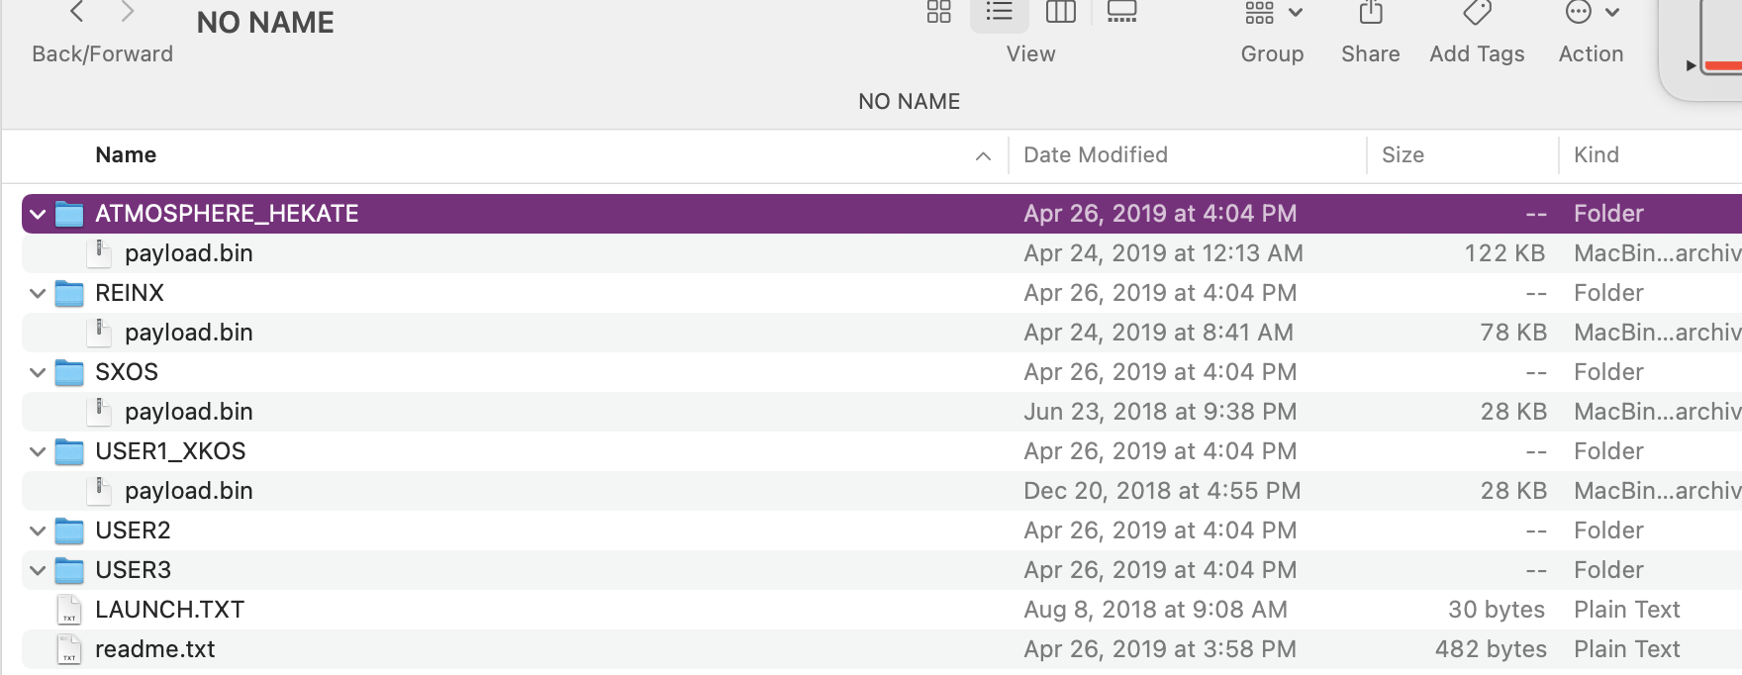1742x675 pixels.
Task: Select payload.bin file icon under SXOS
Action: [x=99, y=412]
